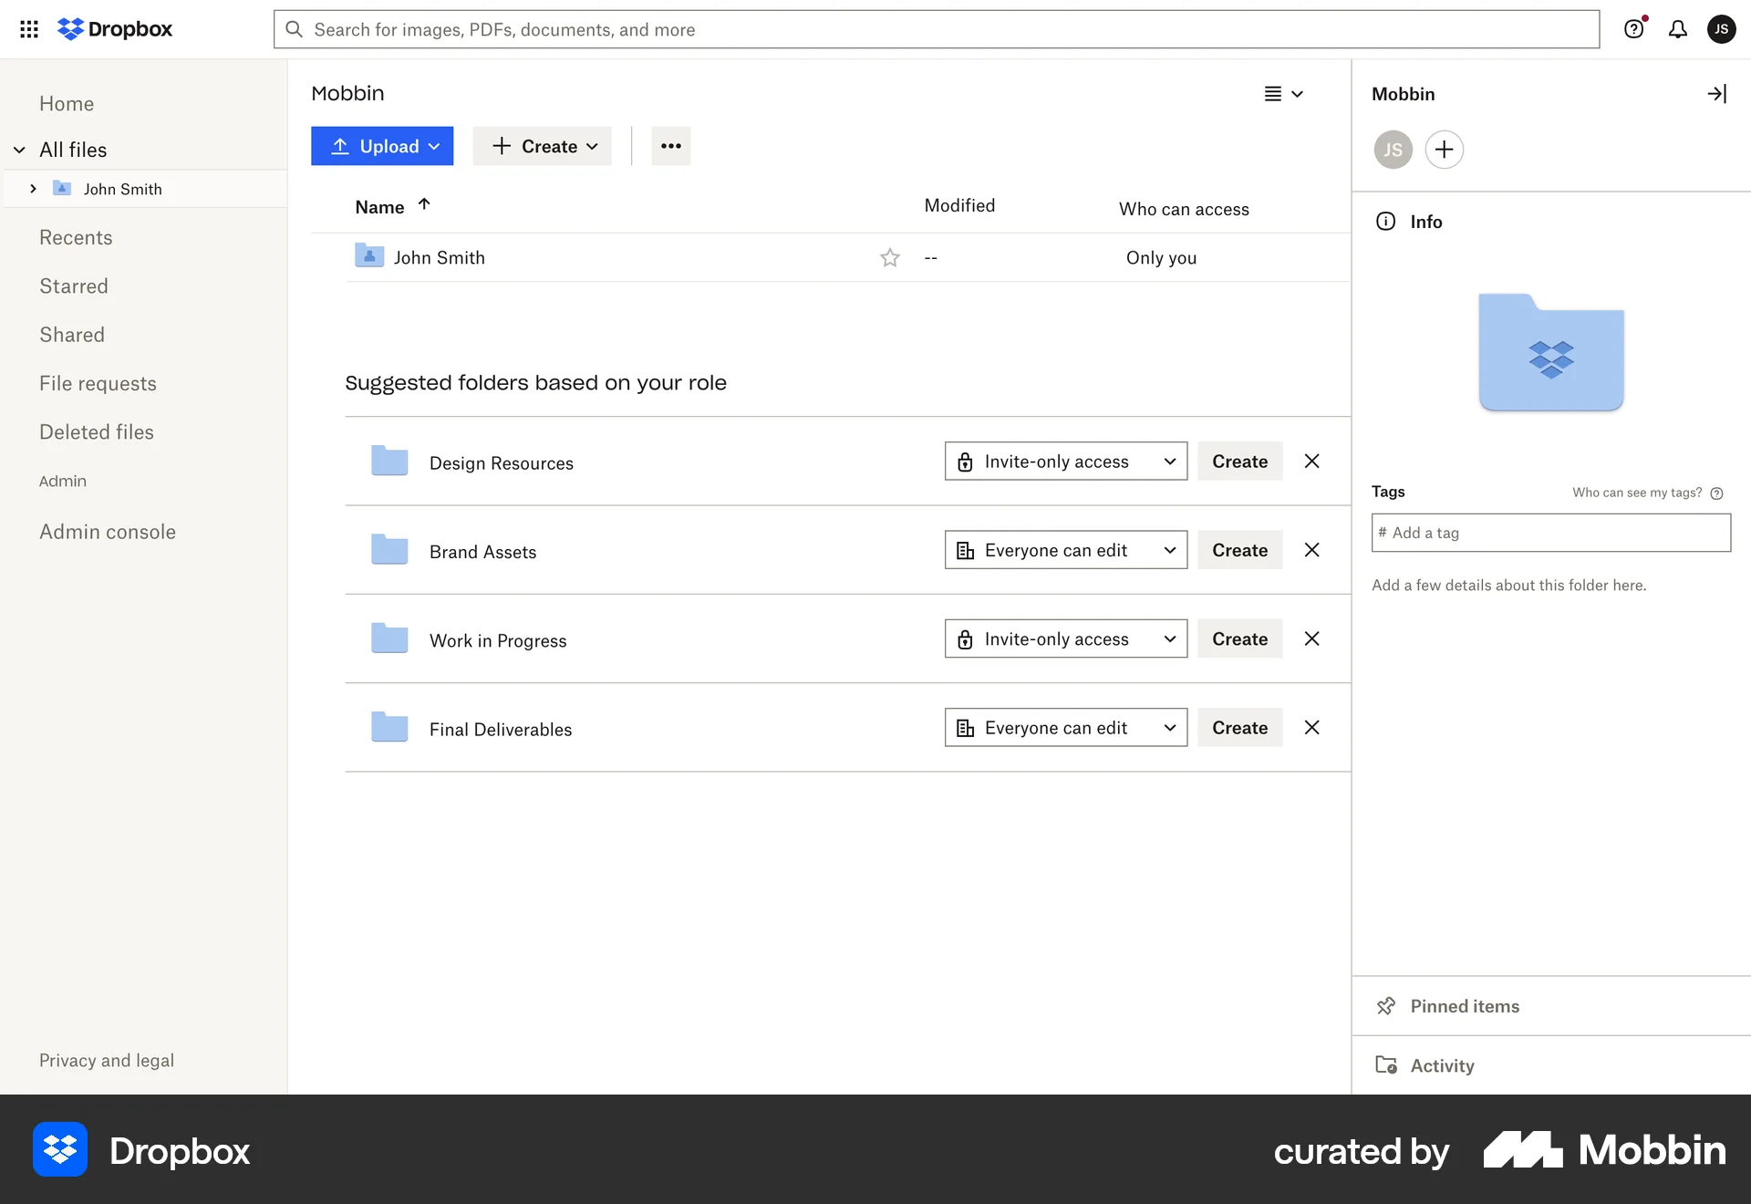Open Starred in sidebar
This screenshot has height=1204, width=1751.
click(x=74, y=286)
